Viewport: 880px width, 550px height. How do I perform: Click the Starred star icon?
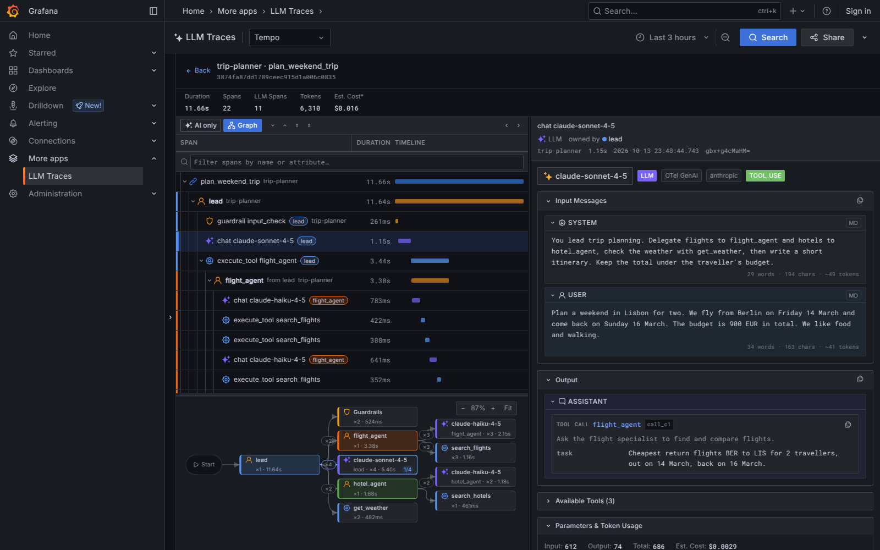[13, 53]
